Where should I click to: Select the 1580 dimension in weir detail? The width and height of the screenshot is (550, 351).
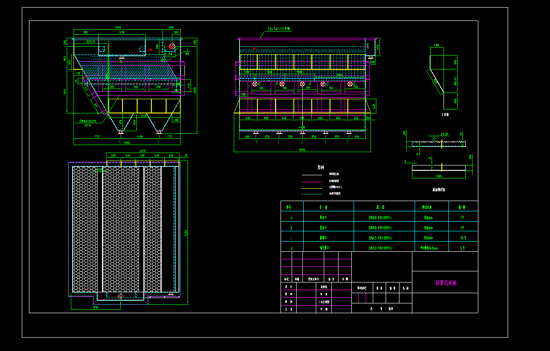pyautogui.click(x=439, y=177)
